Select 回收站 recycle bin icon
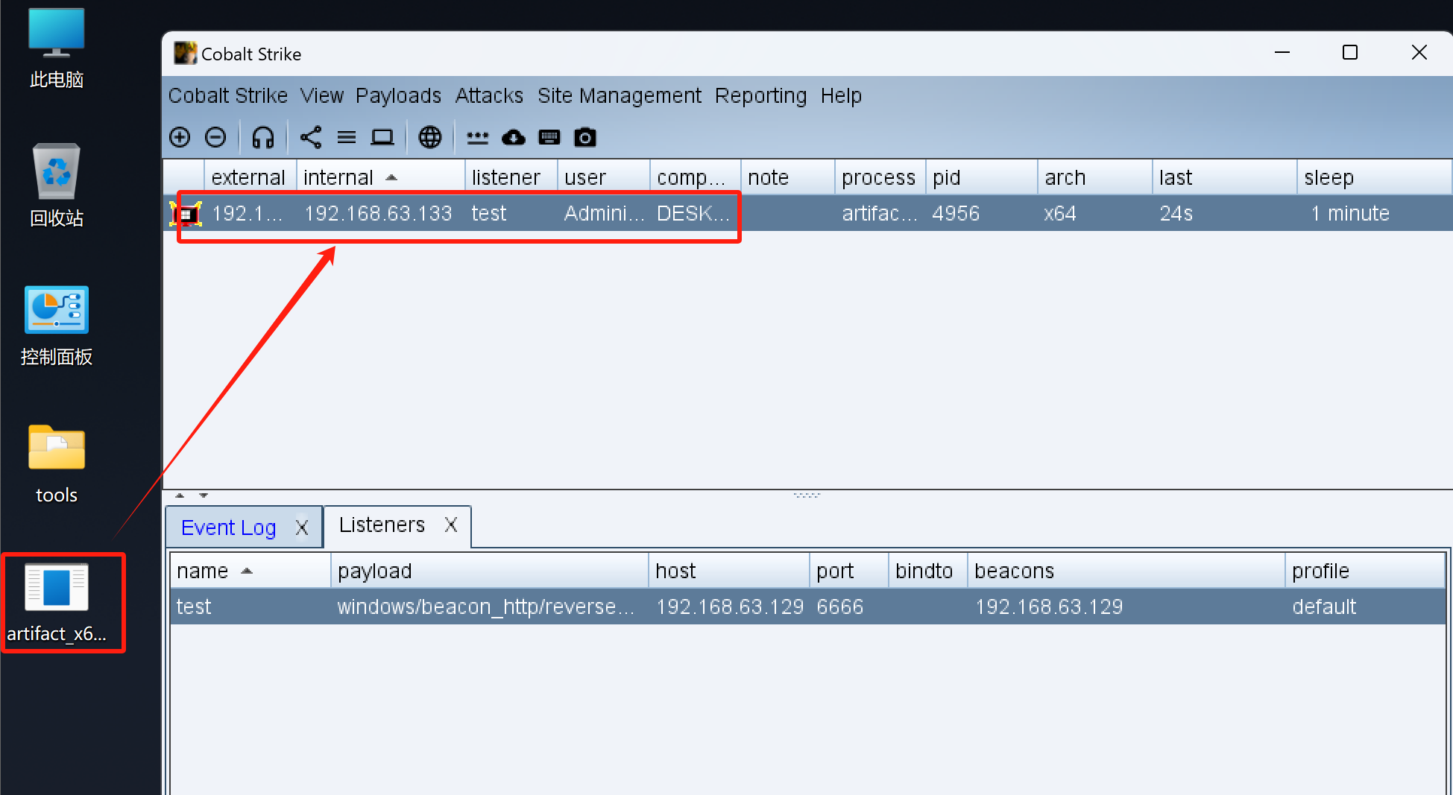1453x795 pixels. coord(57,186)
